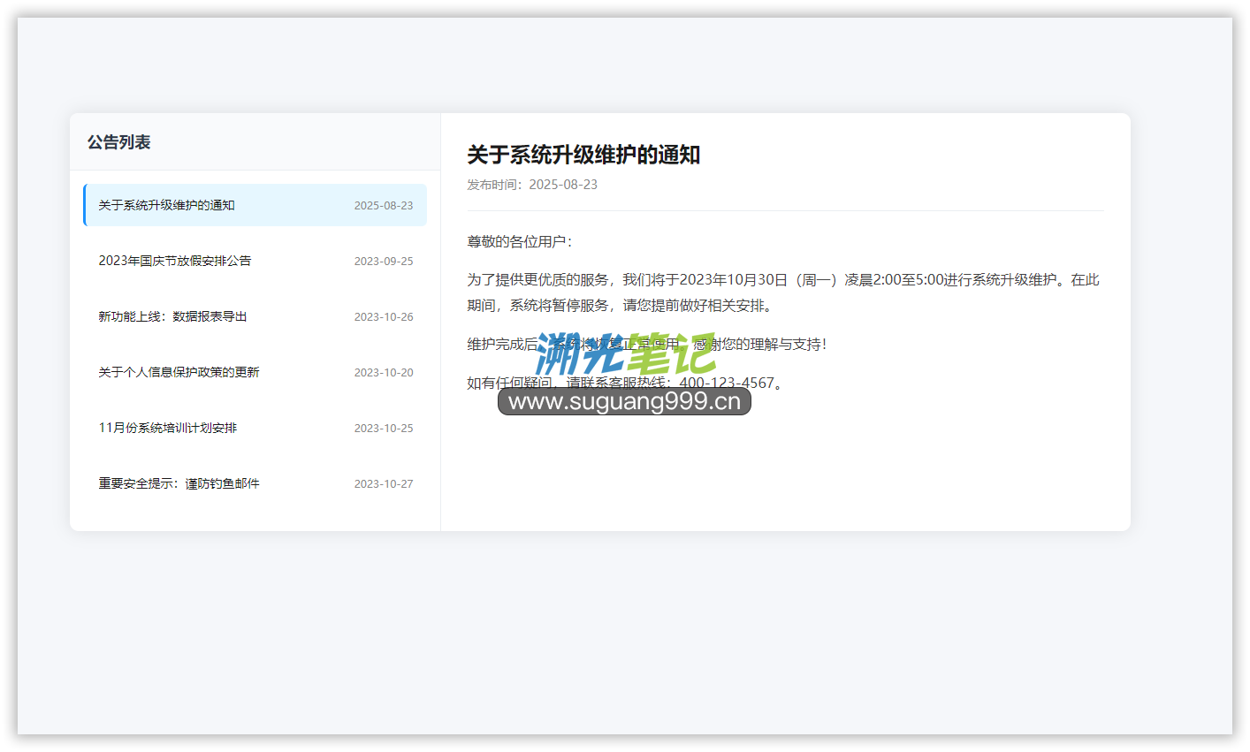Click the 2023-10-20 date in the list

[x=384, y=372]
